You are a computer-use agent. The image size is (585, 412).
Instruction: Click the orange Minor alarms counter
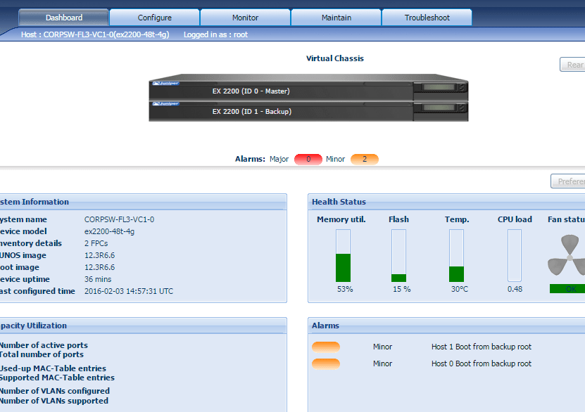tap(365, 159)
